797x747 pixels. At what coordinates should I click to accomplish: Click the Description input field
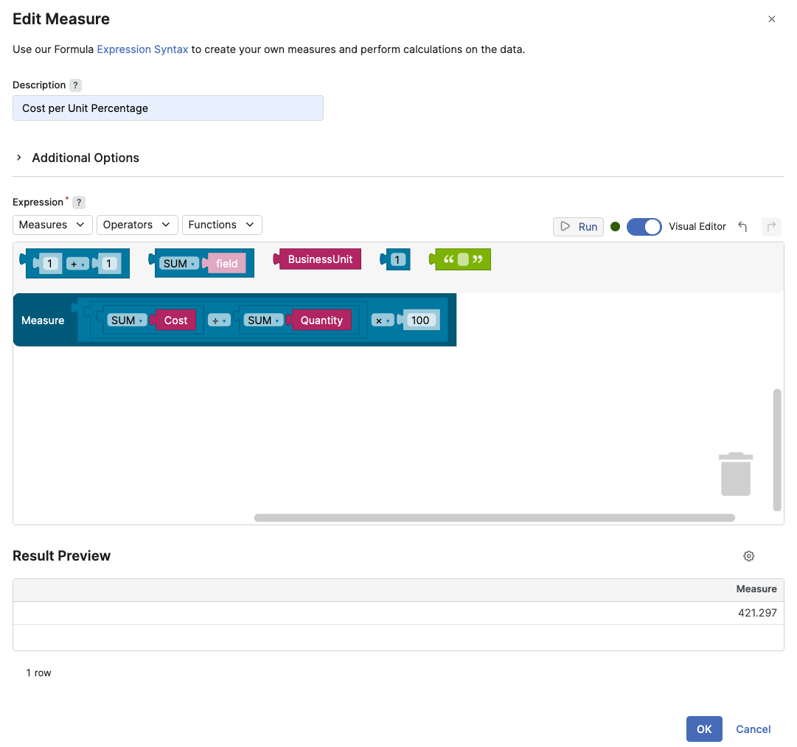click(167, 108)
